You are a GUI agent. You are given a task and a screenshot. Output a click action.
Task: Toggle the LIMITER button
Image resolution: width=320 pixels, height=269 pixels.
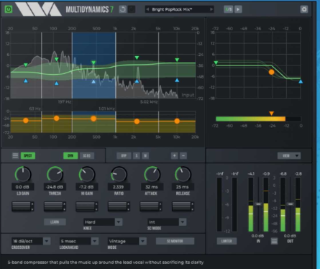pyautogui.click(x=227, y=241)
